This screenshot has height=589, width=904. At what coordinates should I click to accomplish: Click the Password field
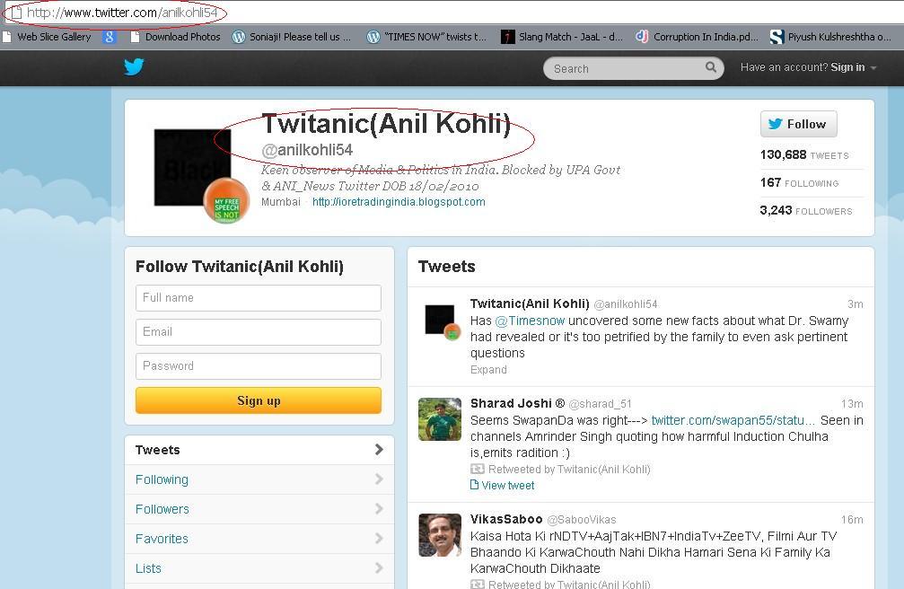coord(259,365)
